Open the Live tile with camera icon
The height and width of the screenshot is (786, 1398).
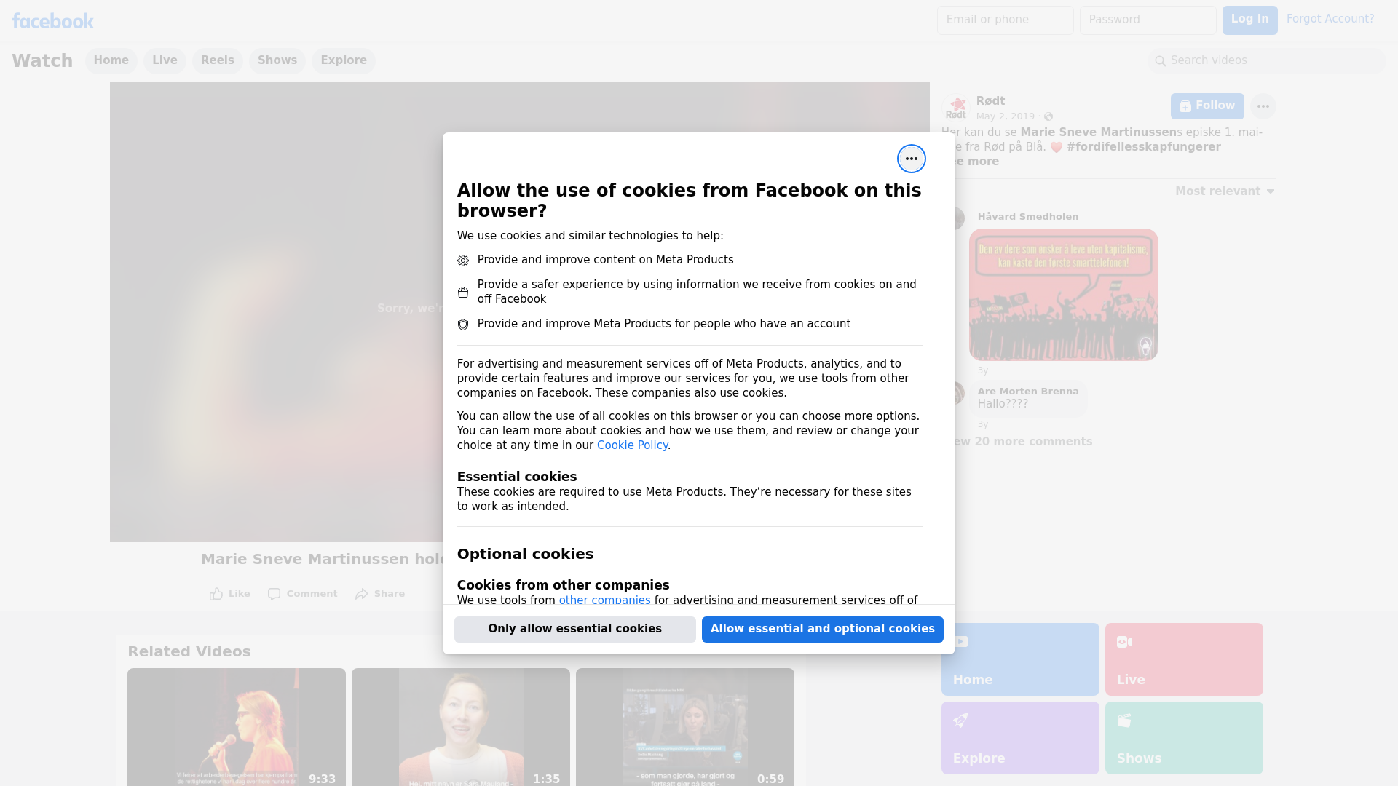[x=1184, y=659]
